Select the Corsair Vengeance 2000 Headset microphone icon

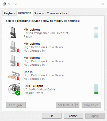coord(13,33)
